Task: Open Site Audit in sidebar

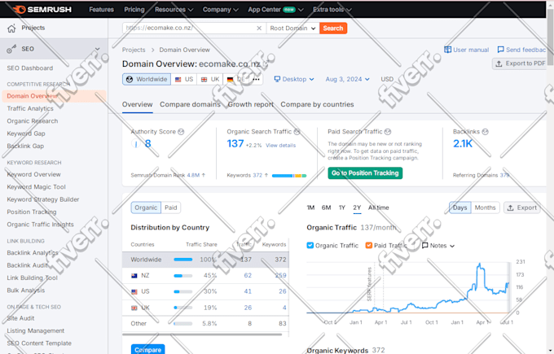Action: [x=20, y=318]
